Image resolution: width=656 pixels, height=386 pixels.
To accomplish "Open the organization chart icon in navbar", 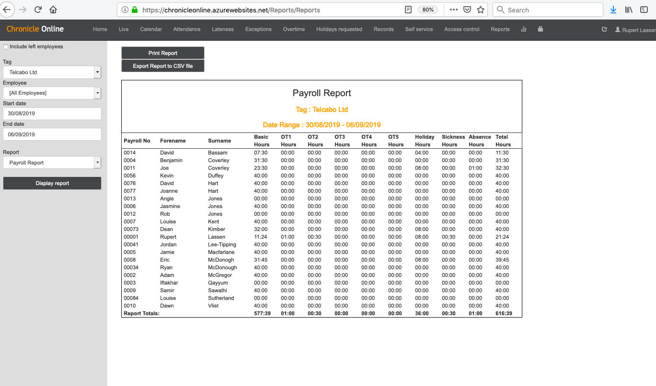I will (x=523, y=29).
